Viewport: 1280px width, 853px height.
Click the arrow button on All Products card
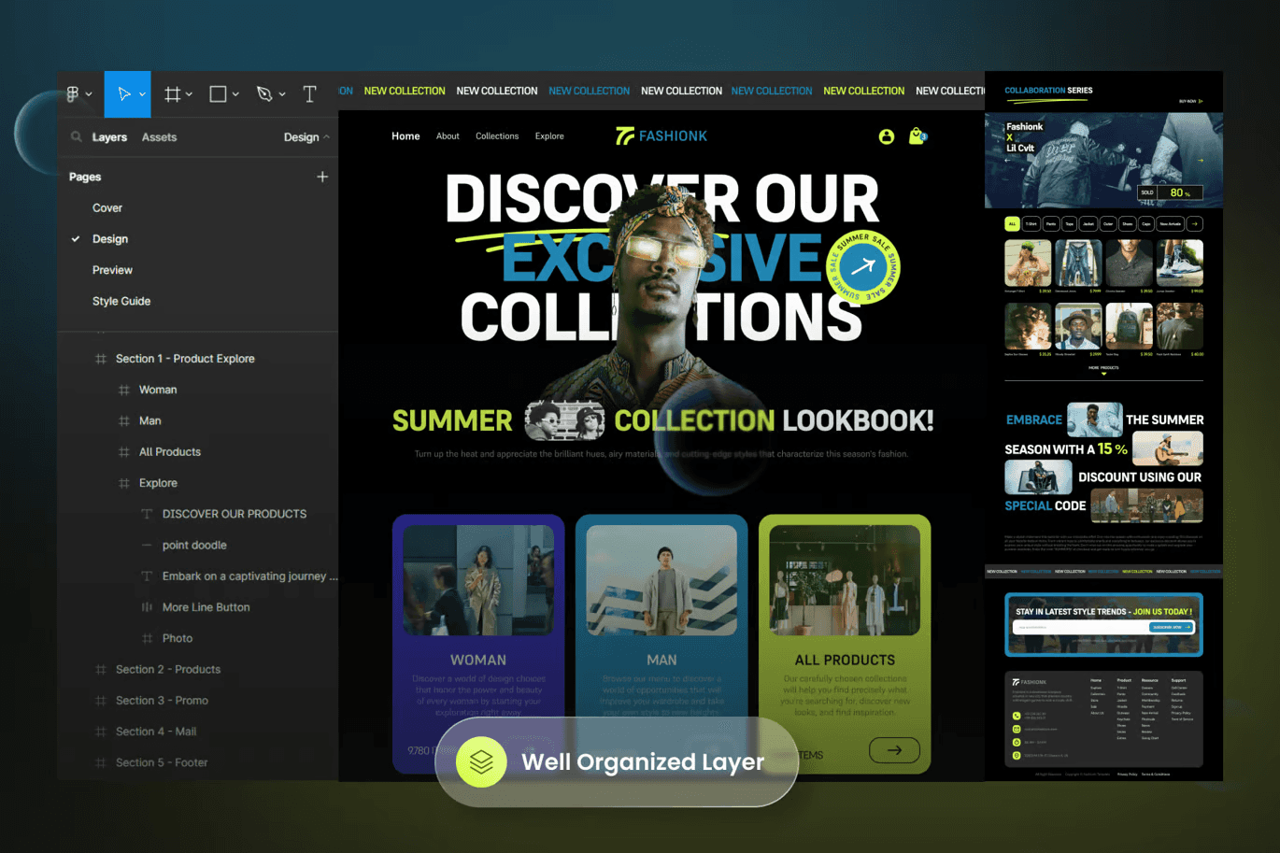click(x=894, y=749)
